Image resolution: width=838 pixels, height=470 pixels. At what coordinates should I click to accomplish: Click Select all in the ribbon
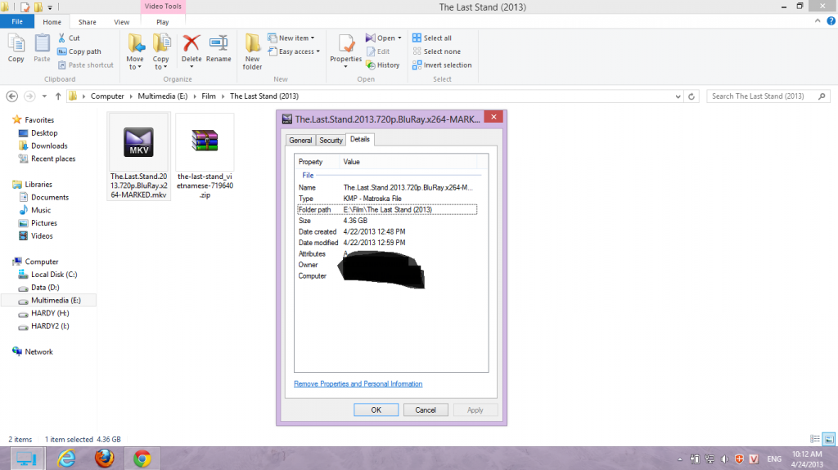[432, 38]
